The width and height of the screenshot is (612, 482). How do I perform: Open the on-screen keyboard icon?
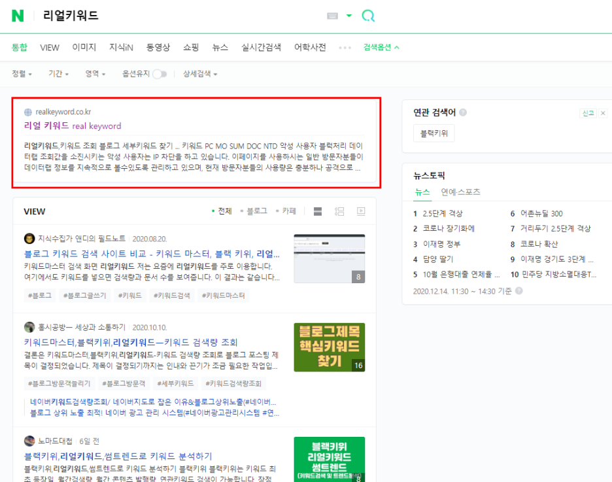click(x=333, y=16)
